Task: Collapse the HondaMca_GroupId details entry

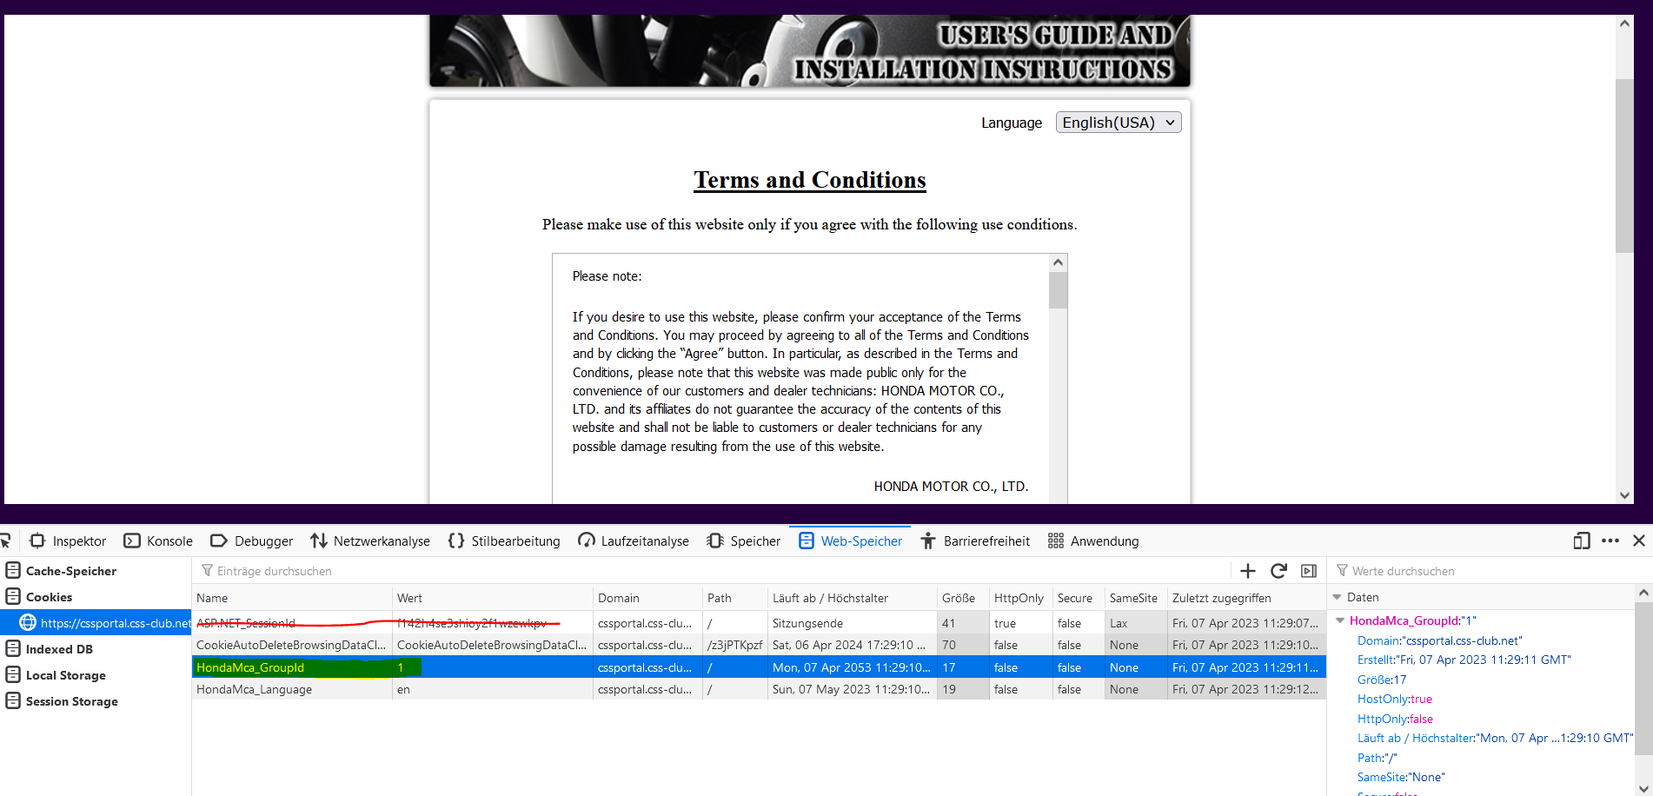Action: 1341,620
